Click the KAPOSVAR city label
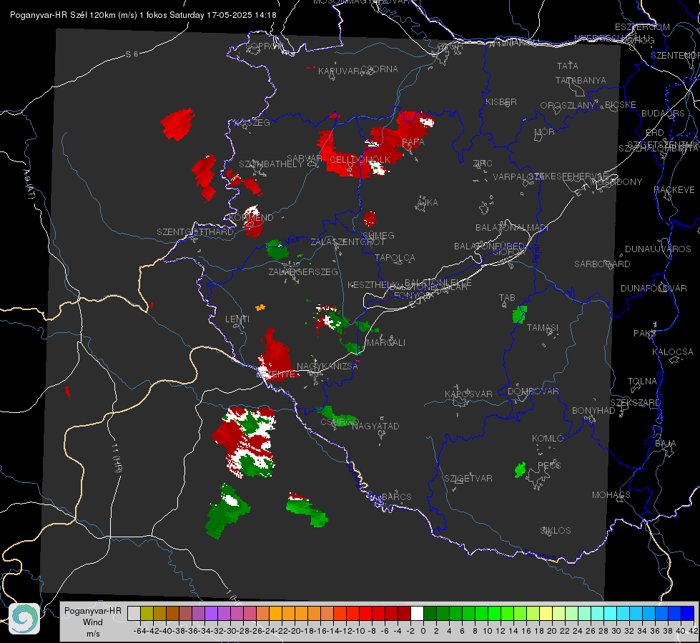The image size is (700, 643). 468,394
